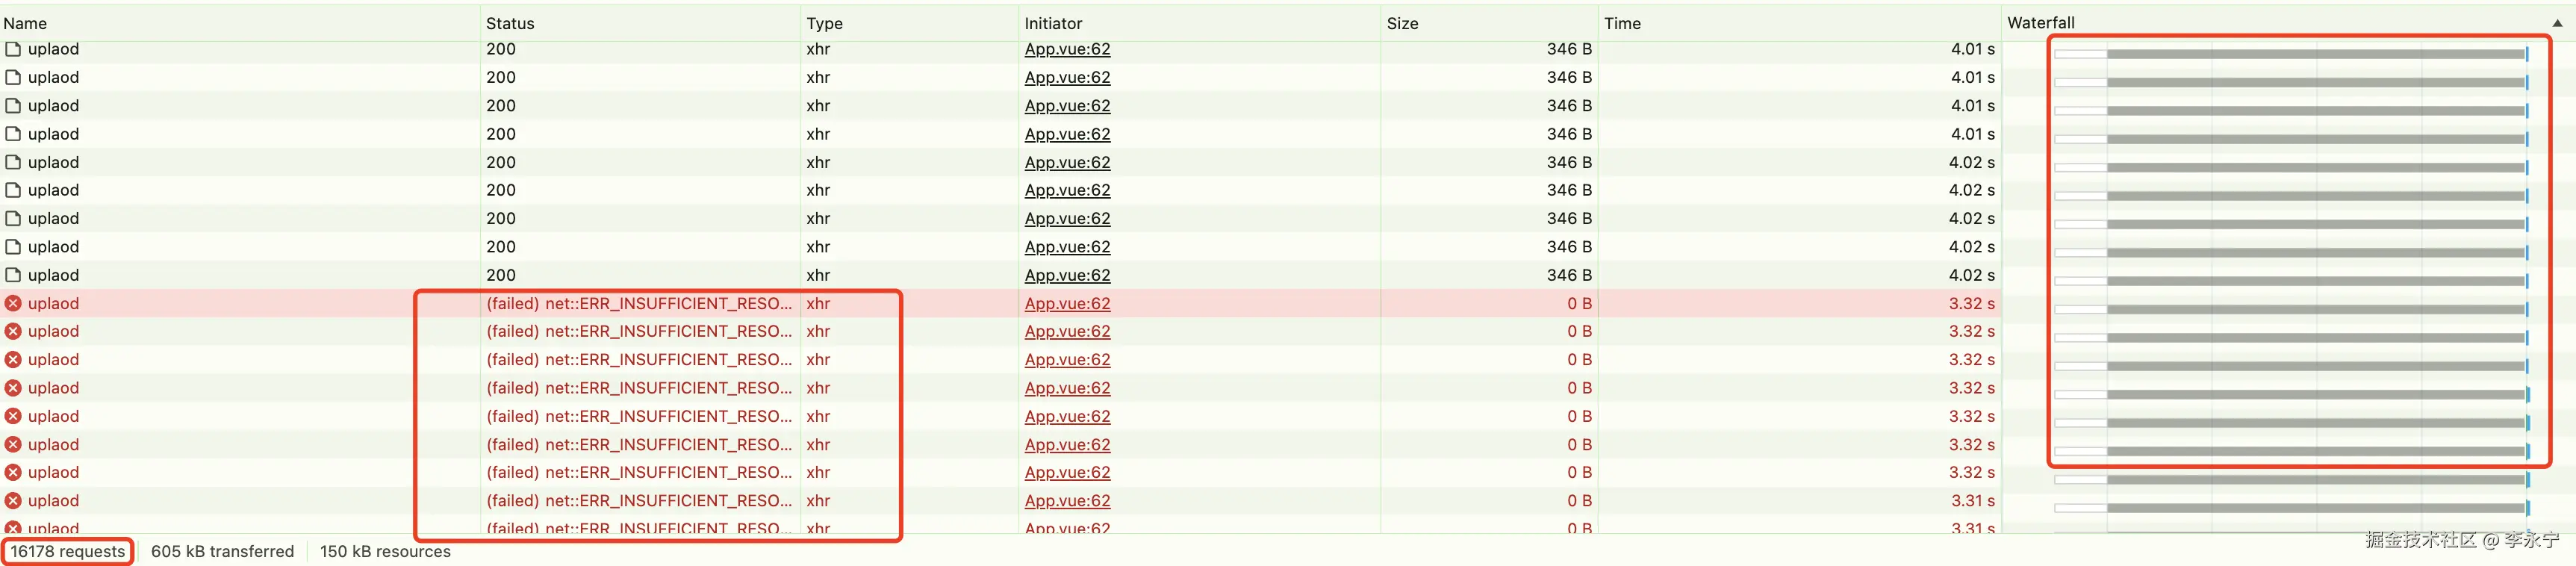Click the error icon of the last 3.32 s row
Image resolution: width=2576 pixels, height=566 pixels.
tap(13, 472)
